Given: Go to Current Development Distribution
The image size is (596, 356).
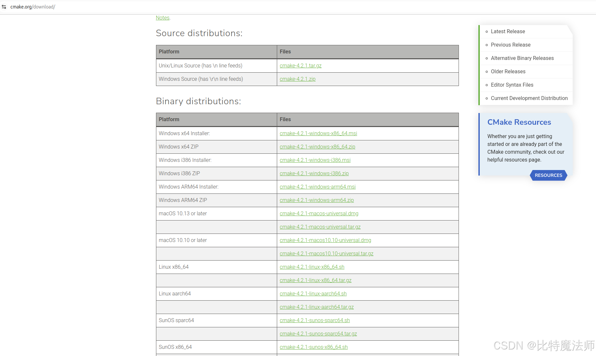Looking at the screenshot, I should click(529, 98).
